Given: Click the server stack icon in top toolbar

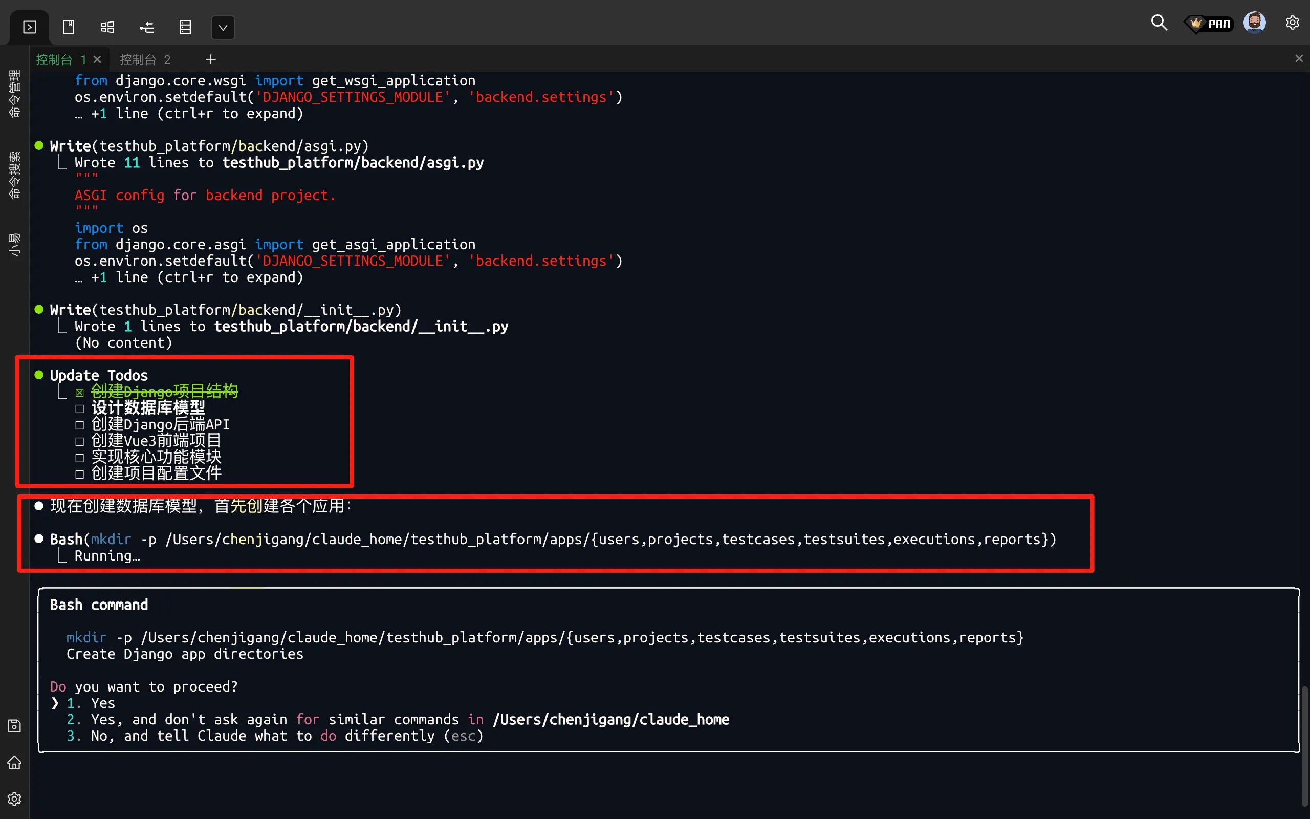Looking at the screenshot, I should click(x=185, y=27).
